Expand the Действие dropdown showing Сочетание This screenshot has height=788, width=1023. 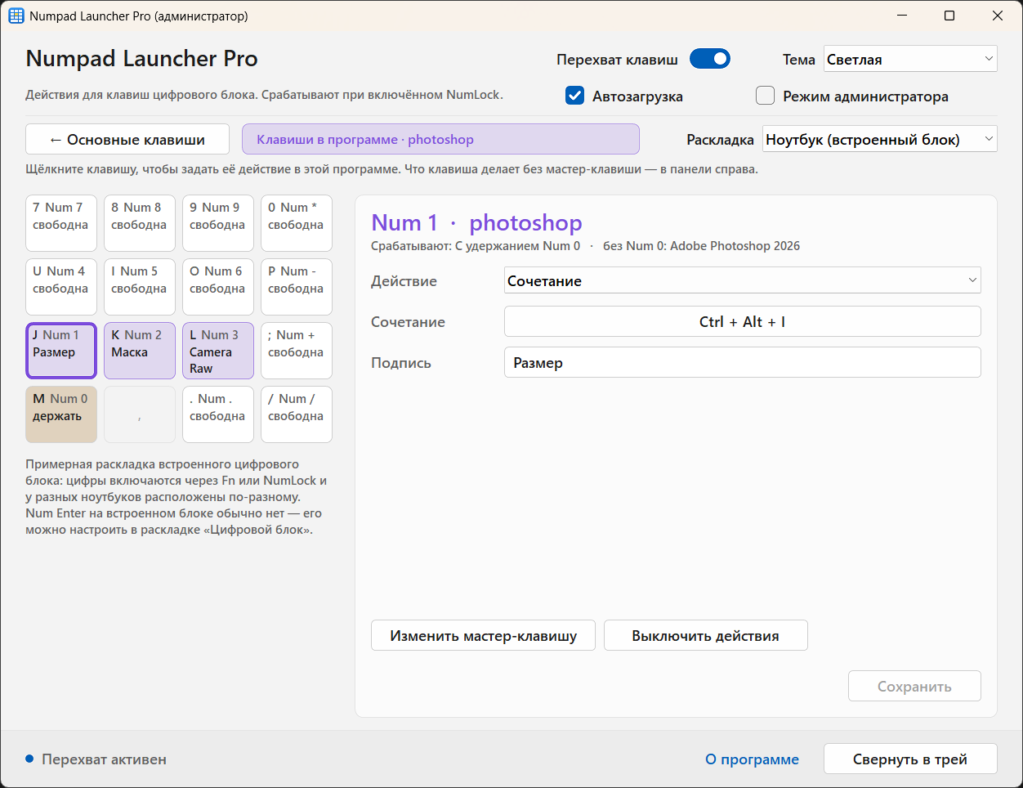pyautogui.click(x=742, y=280)
